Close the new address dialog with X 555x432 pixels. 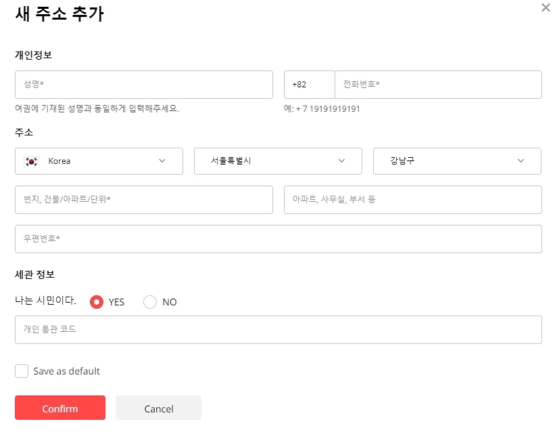point(546,7)
